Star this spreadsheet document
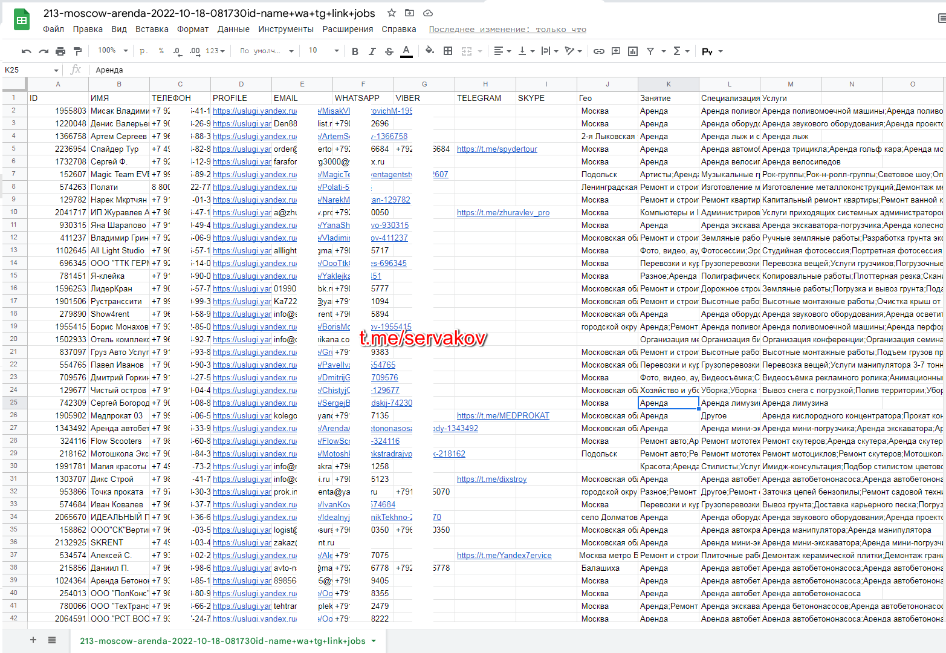 pyautogui.click(x=392, y=13)
